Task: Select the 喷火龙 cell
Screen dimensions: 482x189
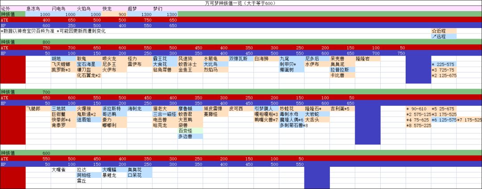Action: pyautogui.click(x=114, y=59)
